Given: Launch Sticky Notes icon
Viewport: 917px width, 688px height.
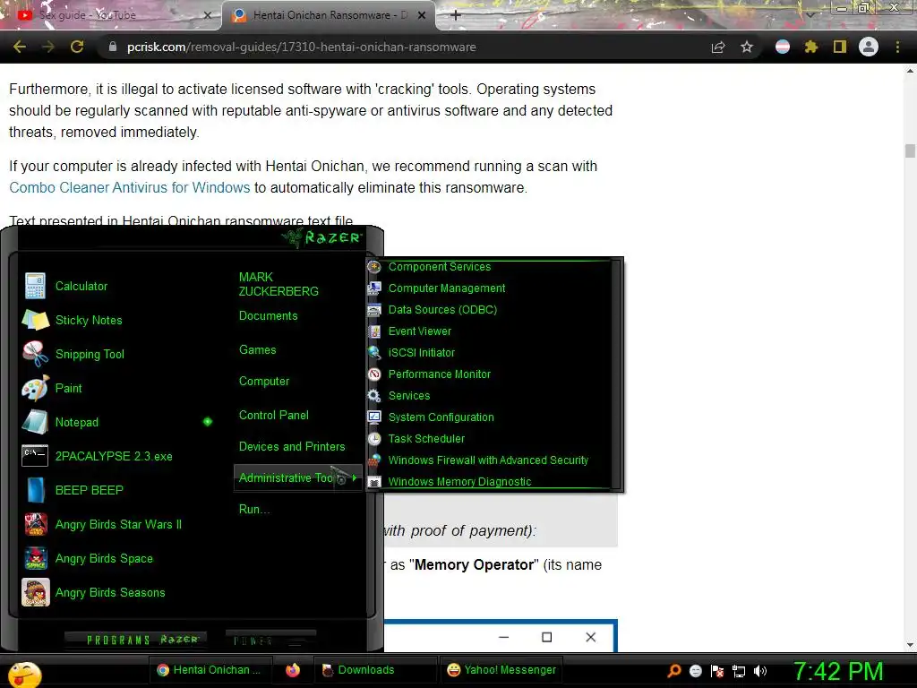Looking at the screenshot, I should coord(35,320).
